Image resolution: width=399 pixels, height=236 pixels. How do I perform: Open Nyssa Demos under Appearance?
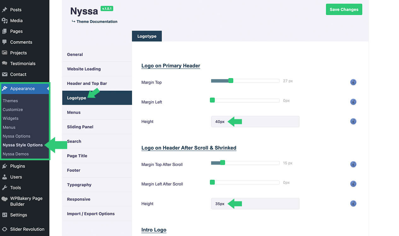16,154
